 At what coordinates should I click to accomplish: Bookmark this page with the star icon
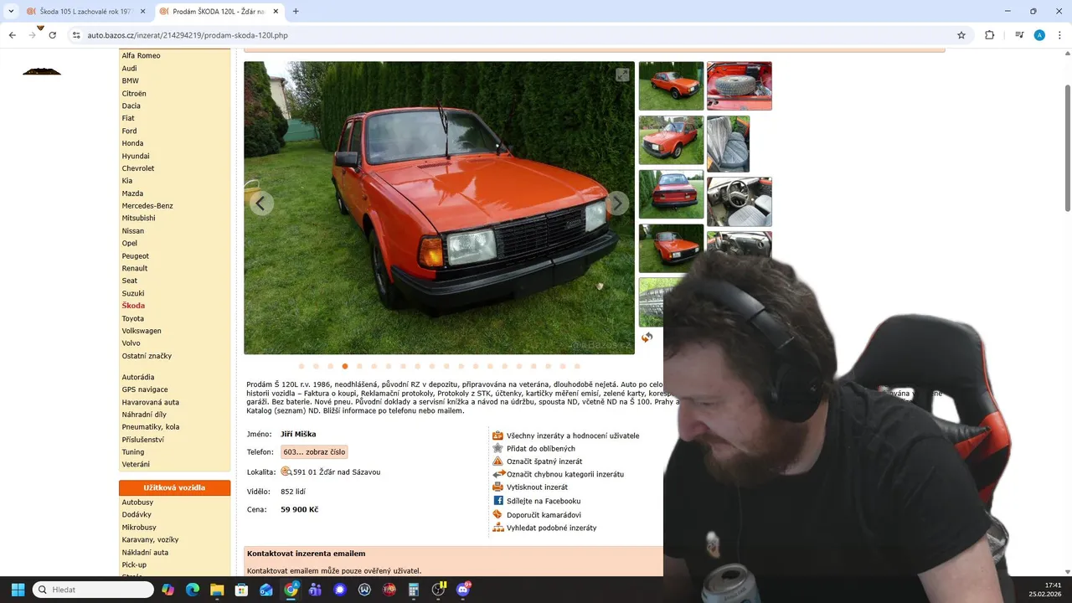tap(961, 35)
